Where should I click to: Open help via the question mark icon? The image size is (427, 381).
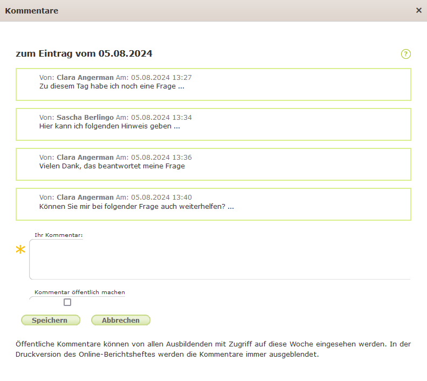(406, 54)
